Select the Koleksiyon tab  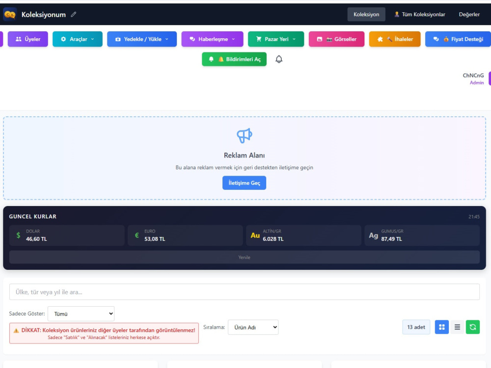click(x=366, y=14)
